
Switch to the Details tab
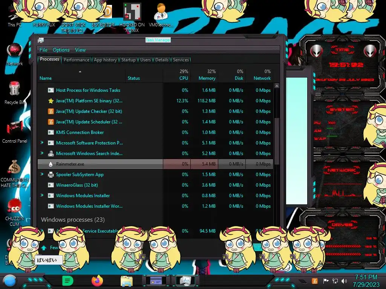pos(162,60)
